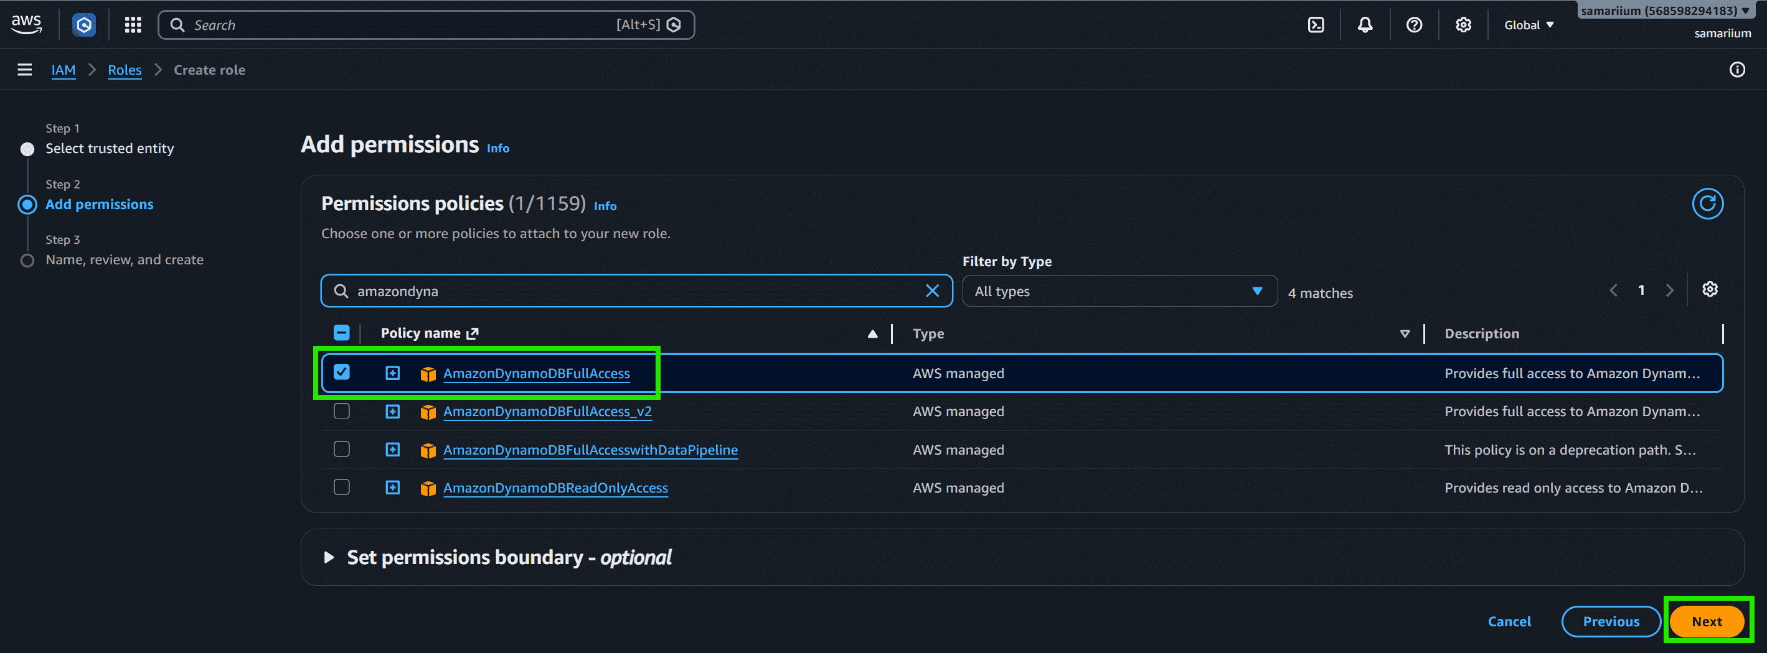Select Step 2 Add permissions

pos(100,204)
